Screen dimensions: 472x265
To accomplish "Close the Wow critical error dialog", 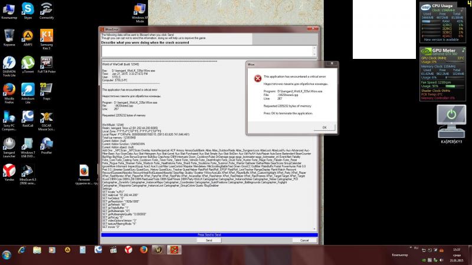I will [332, 64].
